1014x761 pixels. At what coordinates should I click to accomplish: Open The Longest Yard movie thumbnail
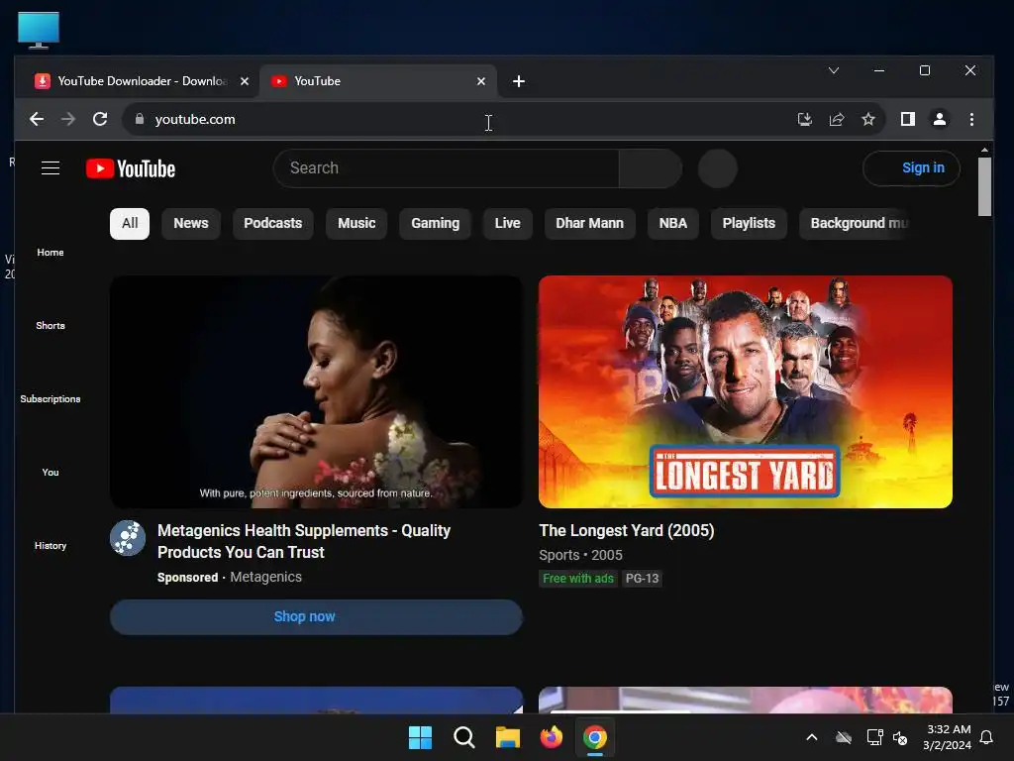(745, 391)
